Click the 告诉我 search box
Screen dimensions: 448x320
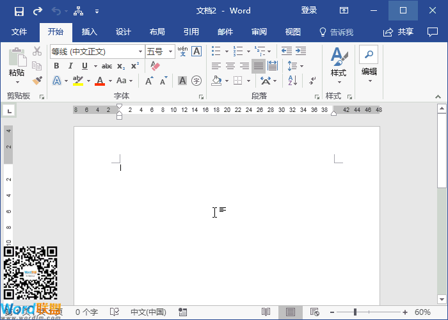coord(336,32)
